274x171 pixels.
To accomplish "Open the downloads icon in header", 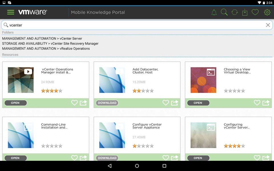I will point(245,12).
